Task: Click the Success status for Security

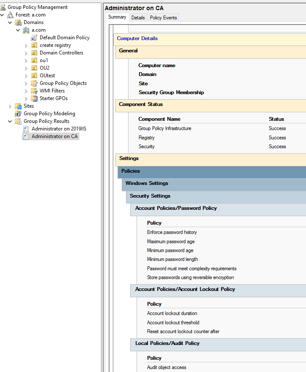Action: click(x=277, y=147)
